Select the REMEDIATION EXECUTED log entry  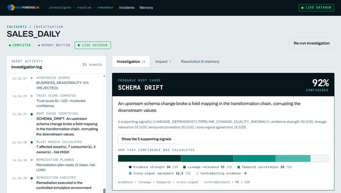[55, 183]
